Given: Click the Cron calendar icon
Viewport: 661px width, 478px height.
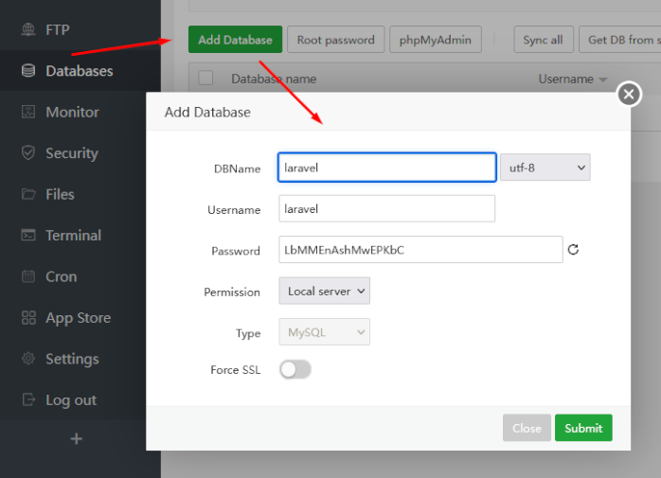Looking at the screenshot, I should (28, 276).
